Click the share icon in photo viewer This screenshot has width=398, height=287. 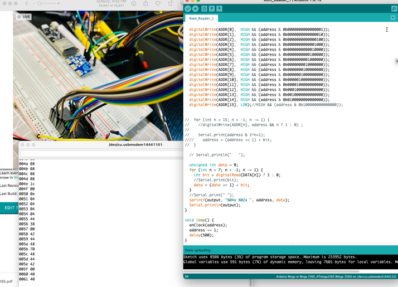pyautogui.click(x=146, y=4)
